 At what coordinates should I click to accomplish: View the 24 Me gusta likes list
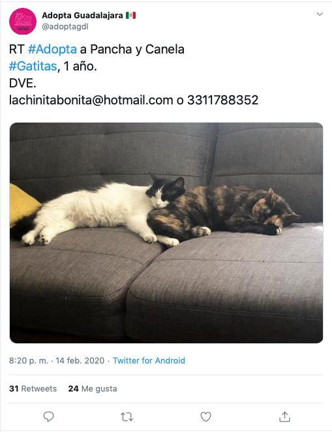click(x=93, y=388)
